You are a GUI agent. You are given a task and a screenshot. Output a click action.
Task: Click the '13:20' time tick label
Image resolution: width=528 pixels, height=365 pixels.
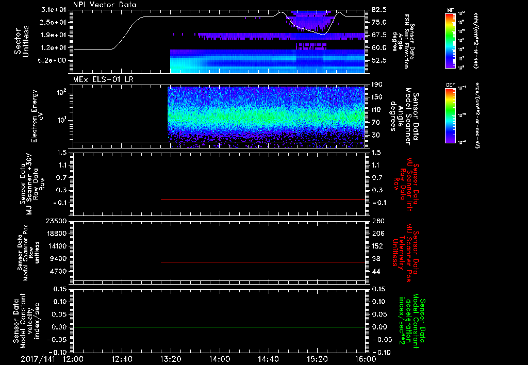pos(171,359)
